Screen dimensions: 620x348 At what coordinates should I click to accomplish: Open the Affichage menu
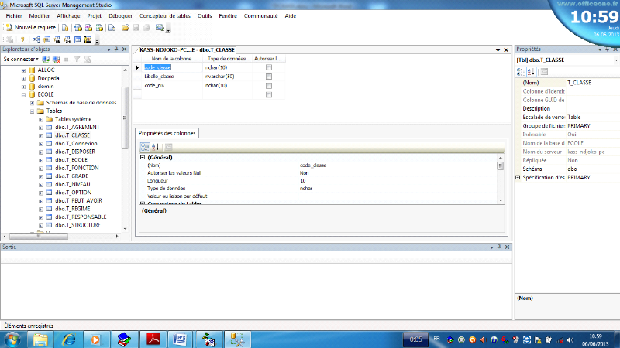click(68, 15)
